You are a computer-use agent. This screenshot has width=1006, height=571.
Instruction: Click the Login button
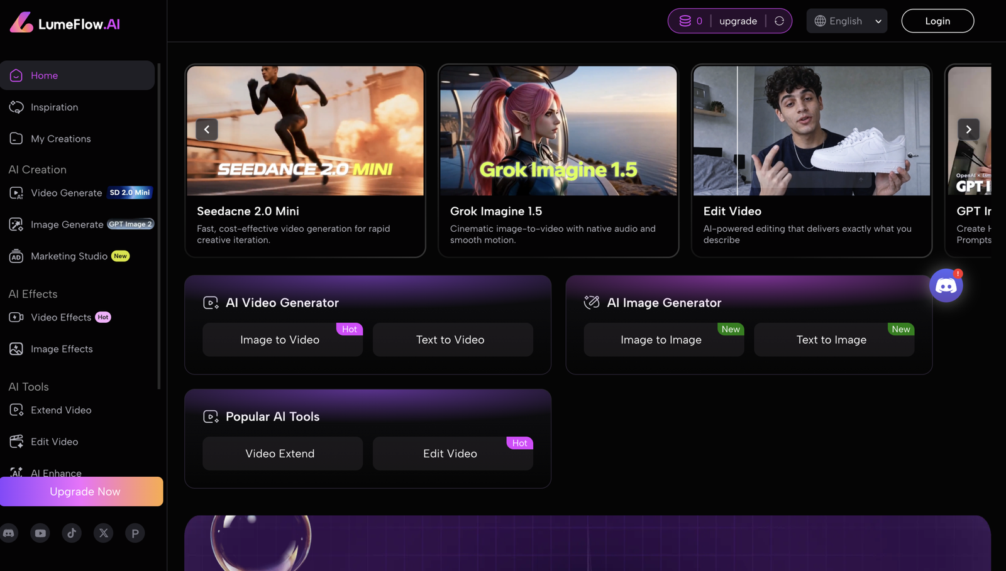(937, 21)
